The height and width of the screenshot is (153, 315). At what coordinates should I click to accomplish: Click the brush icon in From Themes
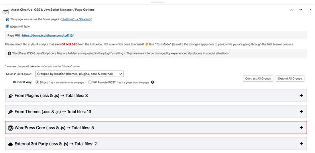pos(10,112)
